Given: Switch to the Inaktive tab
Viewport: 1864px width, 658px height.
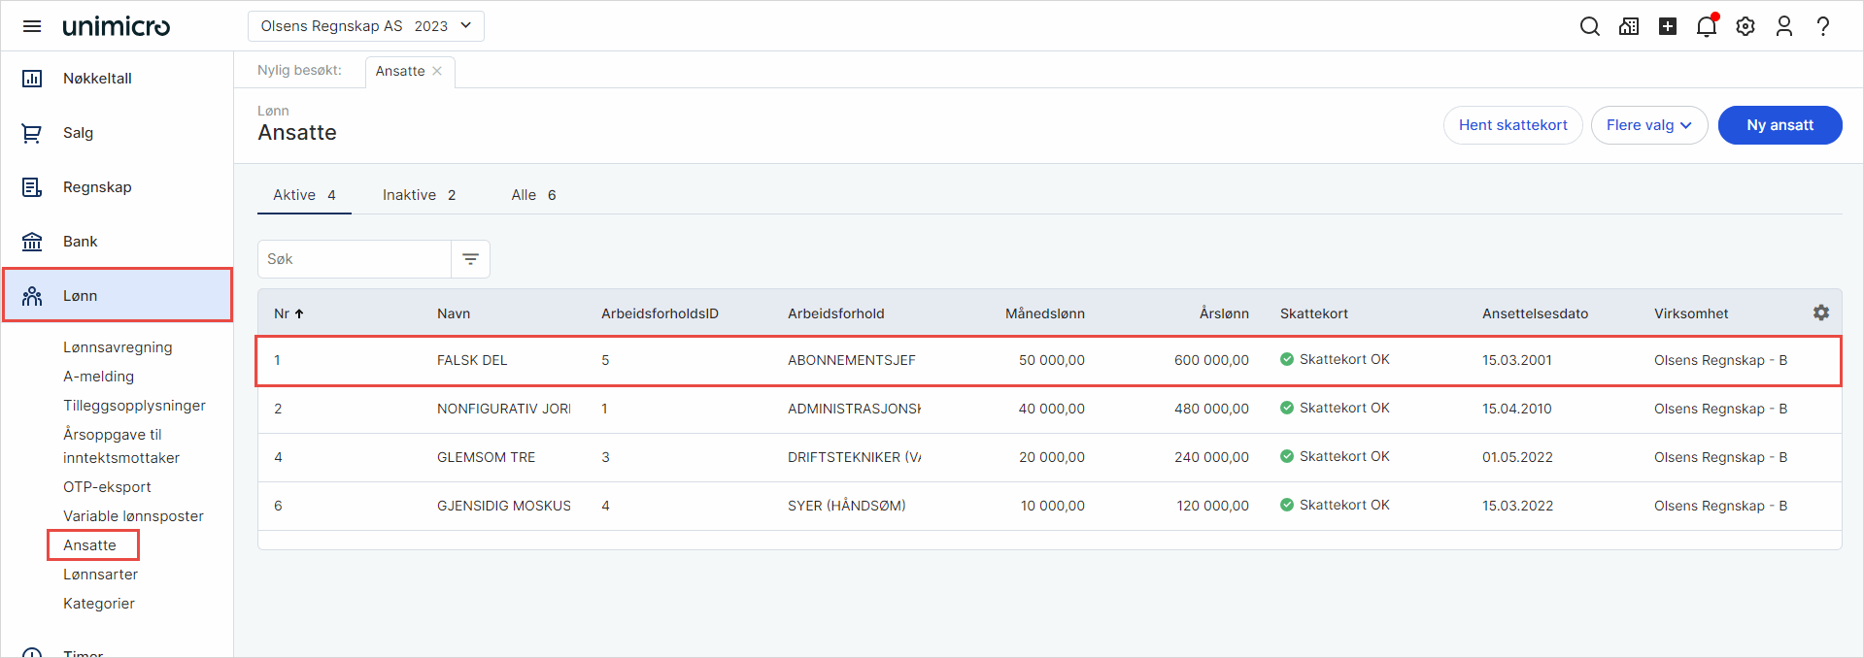Looking at the screenshot, I should [419, 195].
